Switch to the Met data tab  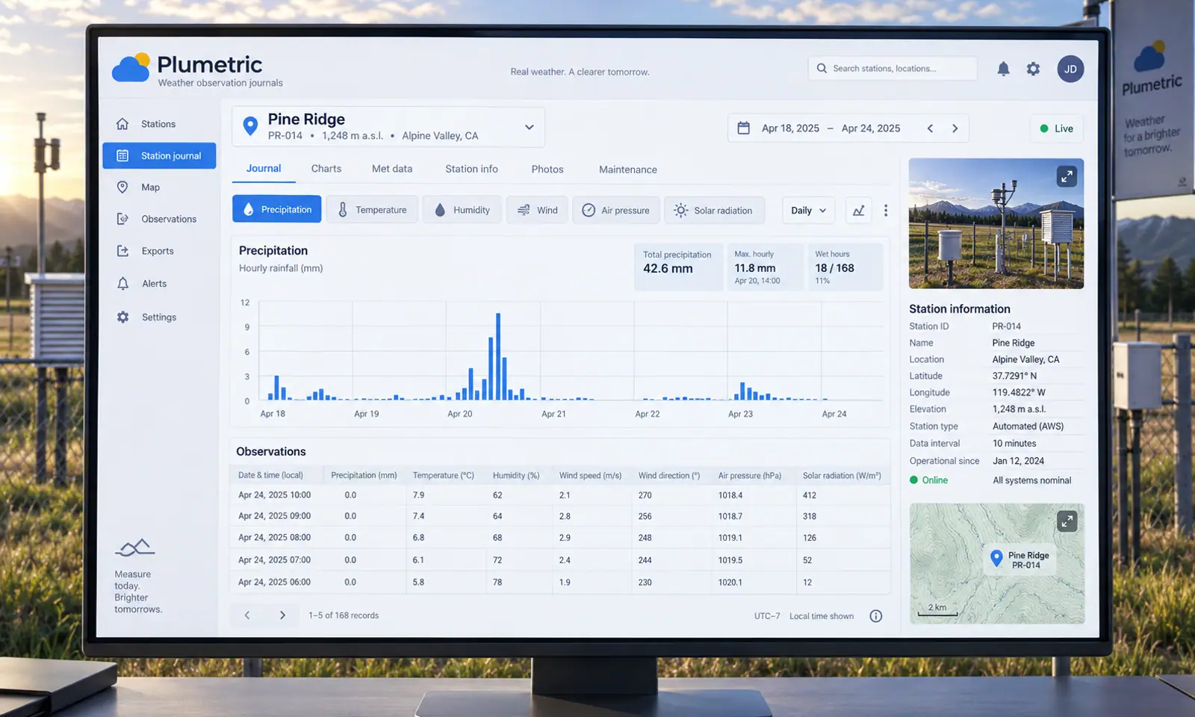click(x=392, y=169)
